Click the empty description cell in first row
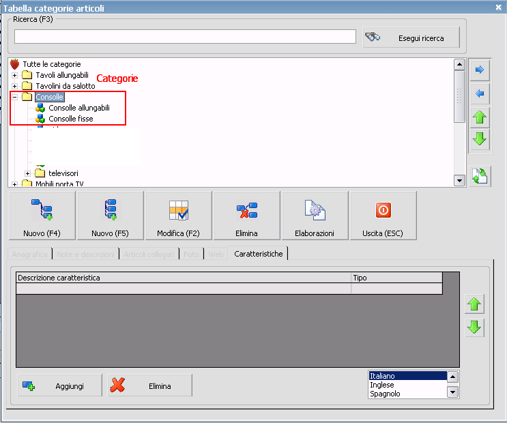 pyautogui.click(x=184, y=289)
